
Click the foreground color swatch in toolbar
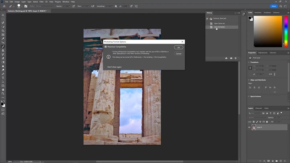(2, 104)
